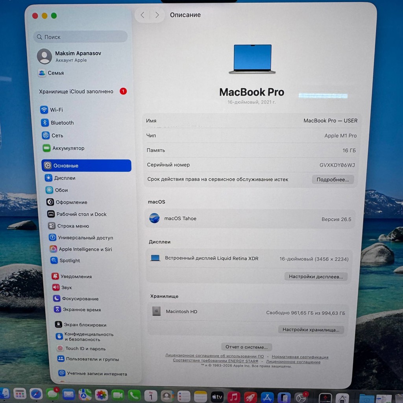The image size is (403, 403).
Task: Open Music from the Dock
Action: 234,397
